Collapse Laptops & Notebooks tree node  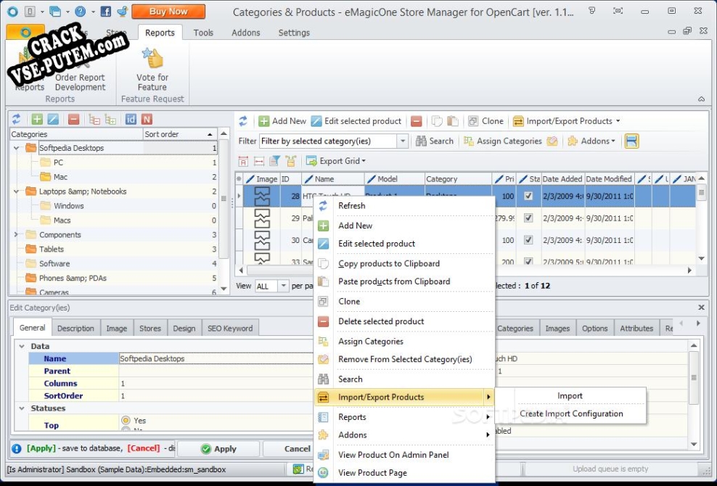(x=17, y=191)
